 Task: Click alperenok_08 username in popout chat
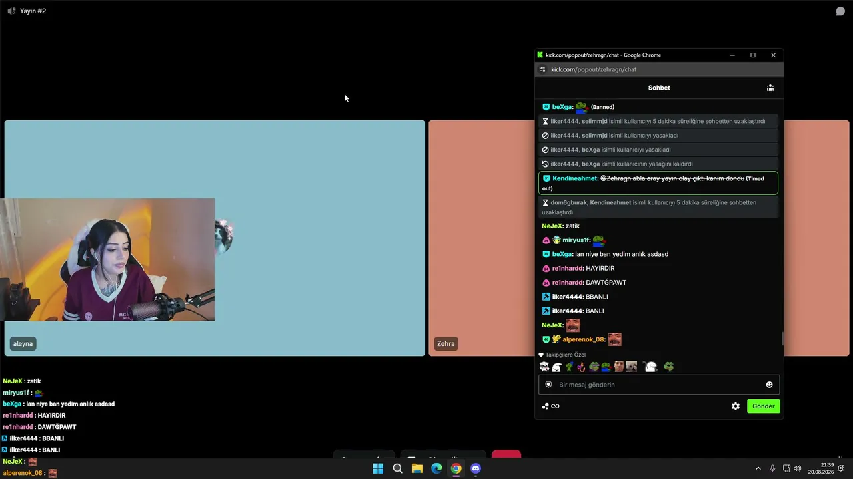(583, 339)
